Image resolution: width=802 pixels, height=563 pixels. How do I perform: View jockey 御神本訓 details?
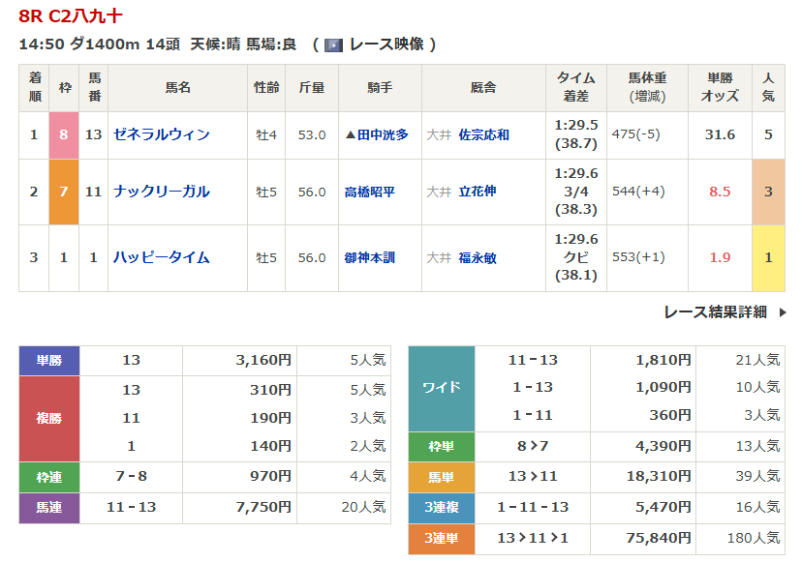[369, 257]
